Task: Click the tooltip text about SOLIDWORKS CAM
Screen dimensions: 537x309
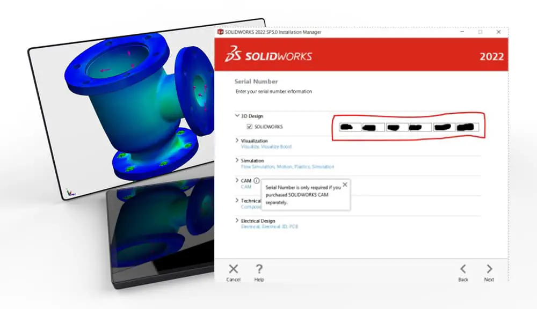Action: point(303,195)
